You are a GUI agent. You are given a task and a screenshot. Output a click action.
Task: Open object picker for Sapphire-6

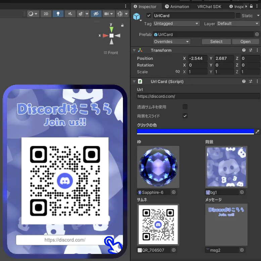(x=174, y=192)
